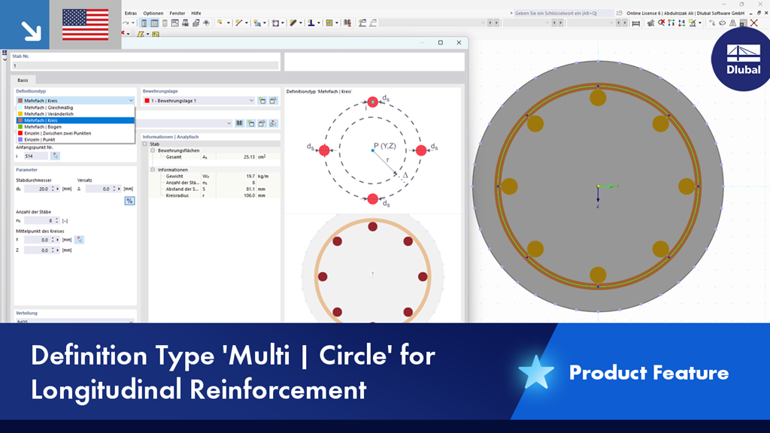Click new item icon in second dropdown row
The height and width of the screenshot is (433, 770).
pos(251,123)
